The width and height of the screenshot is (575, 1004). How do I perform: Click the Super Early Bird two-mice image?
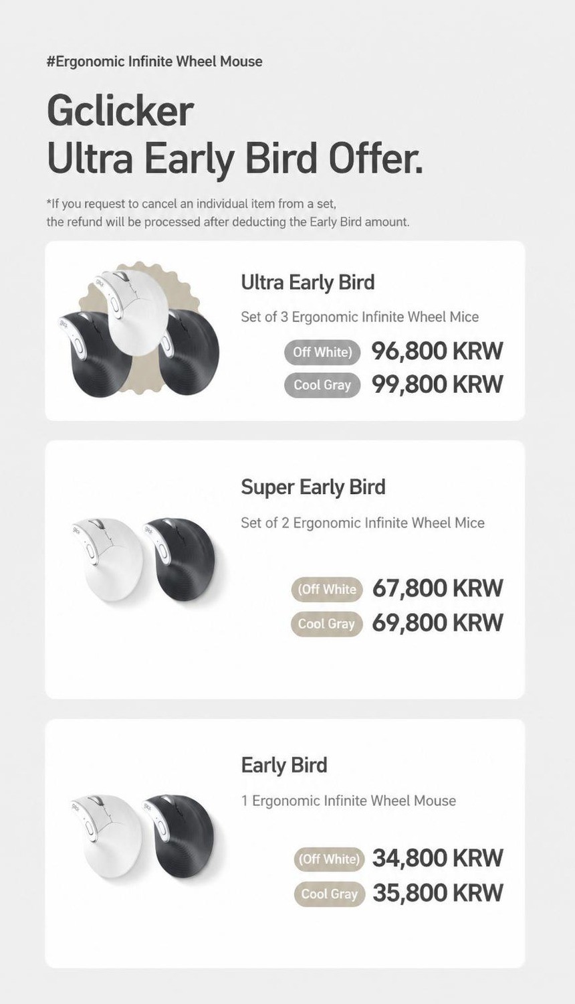click(144, 560)
